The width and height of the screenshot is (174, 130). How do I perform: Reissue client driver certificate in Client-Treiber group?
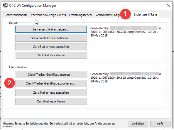click(51, 93)
